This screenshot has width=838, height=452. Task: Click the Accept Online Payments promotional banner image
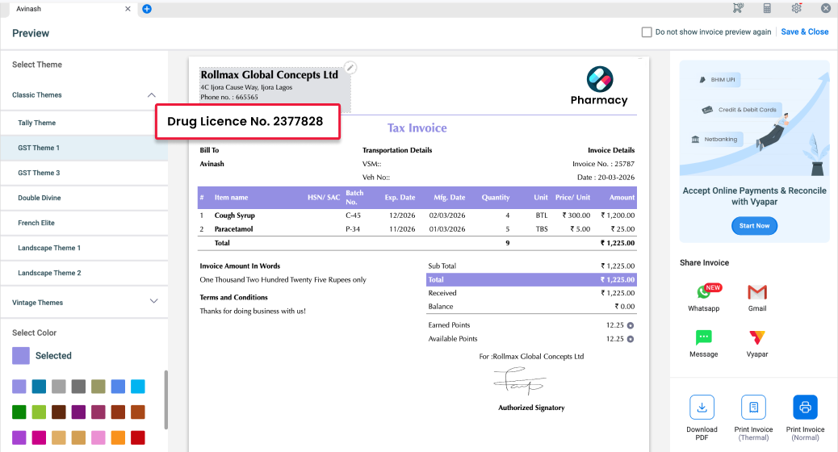(x=754, y=119)
